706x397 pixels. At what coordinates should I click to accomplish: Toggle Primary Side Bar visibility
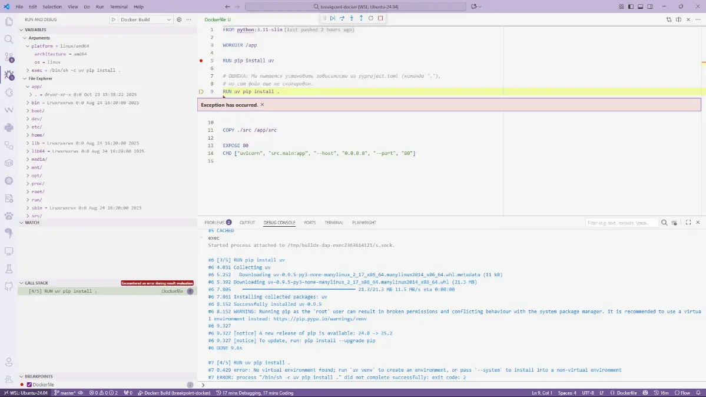631,6
